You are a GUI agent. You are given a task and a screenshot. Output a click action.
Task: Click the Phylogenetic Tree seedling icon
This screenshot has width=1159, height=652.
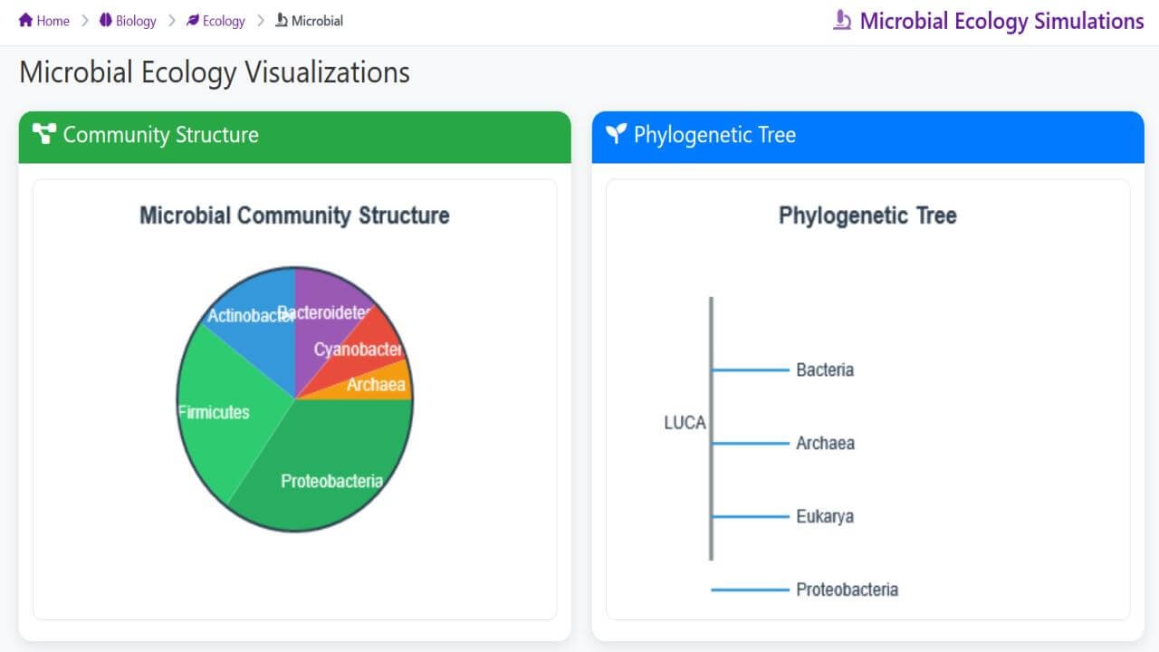(x=616, y=134)
